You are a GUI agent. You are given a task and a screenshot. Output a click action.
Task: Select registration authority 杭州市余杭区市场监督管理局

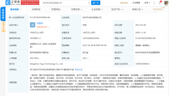[148, 53]
